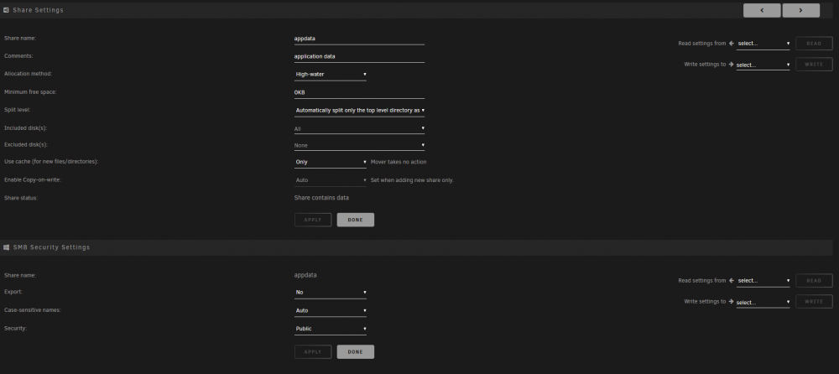Open the Case-sensitive names Auto dropdown
This screenshot has width=839, height=374.
tap(330, 311)
